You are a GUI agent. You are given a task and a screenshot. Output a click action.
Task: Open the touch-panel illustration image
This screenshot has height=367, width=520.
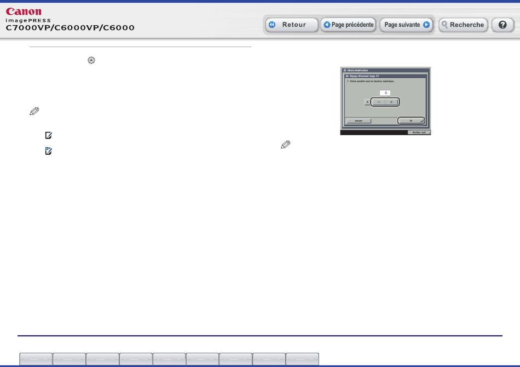pyautogui.click(x=385, y=101)
